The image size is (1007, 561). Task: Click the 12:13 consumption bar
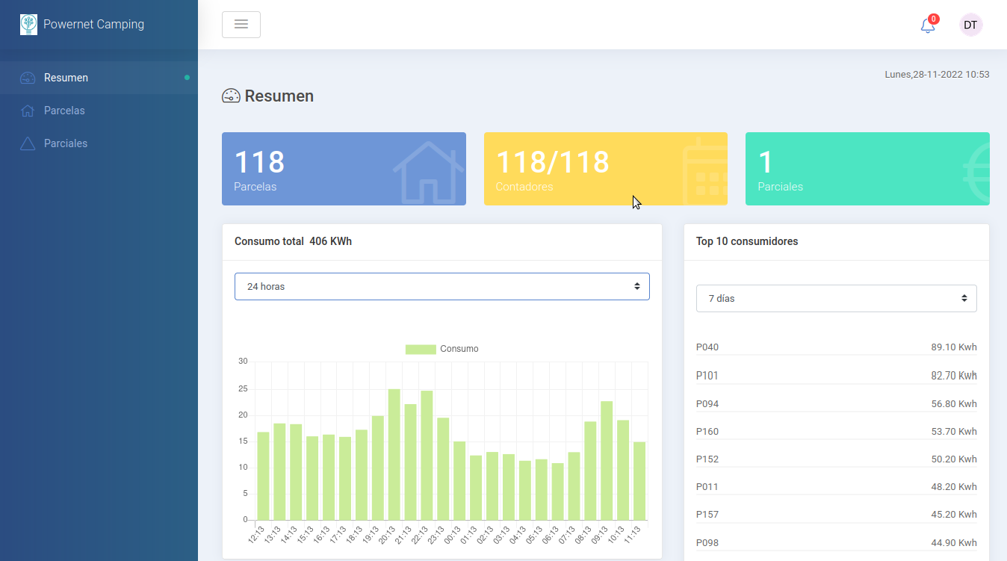click(x=263, y=476)
